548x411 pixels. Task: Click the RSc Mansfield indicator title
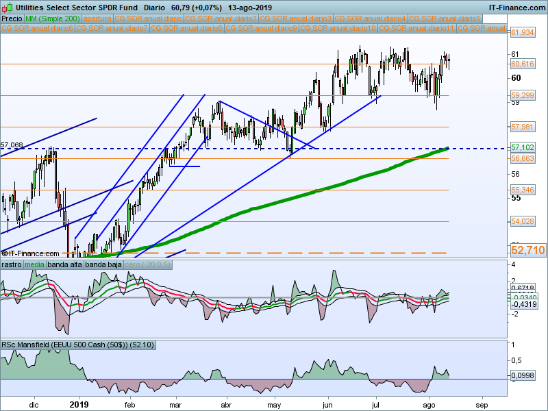[77, 345]
